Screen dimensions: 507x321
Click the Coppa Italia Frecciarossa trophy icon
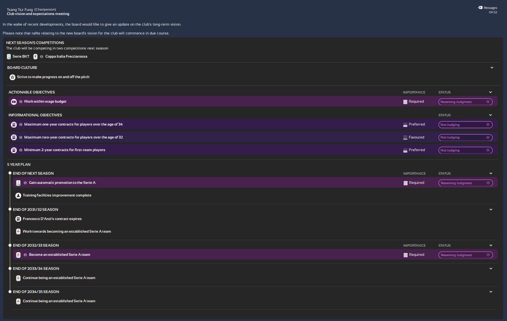(35, 57)
